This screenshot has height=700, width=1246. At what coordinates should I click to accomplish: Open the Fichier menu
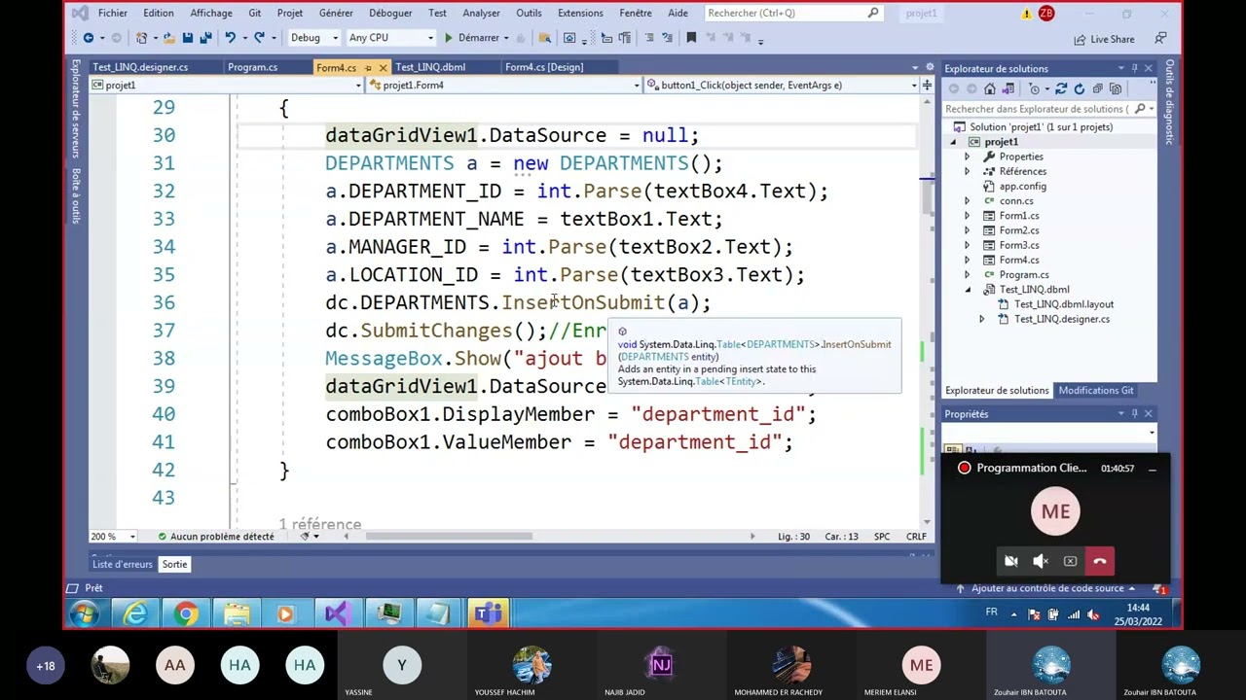[x=112, y=14]
